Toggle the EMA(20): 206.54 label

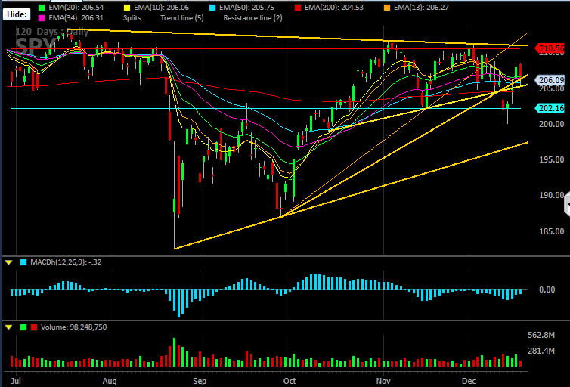pyautogui.click(x=76, y=8)
